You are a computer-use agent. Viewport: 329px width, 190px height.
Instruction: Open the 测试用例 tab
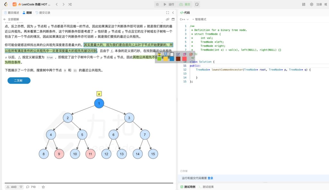tap(188, 187)
